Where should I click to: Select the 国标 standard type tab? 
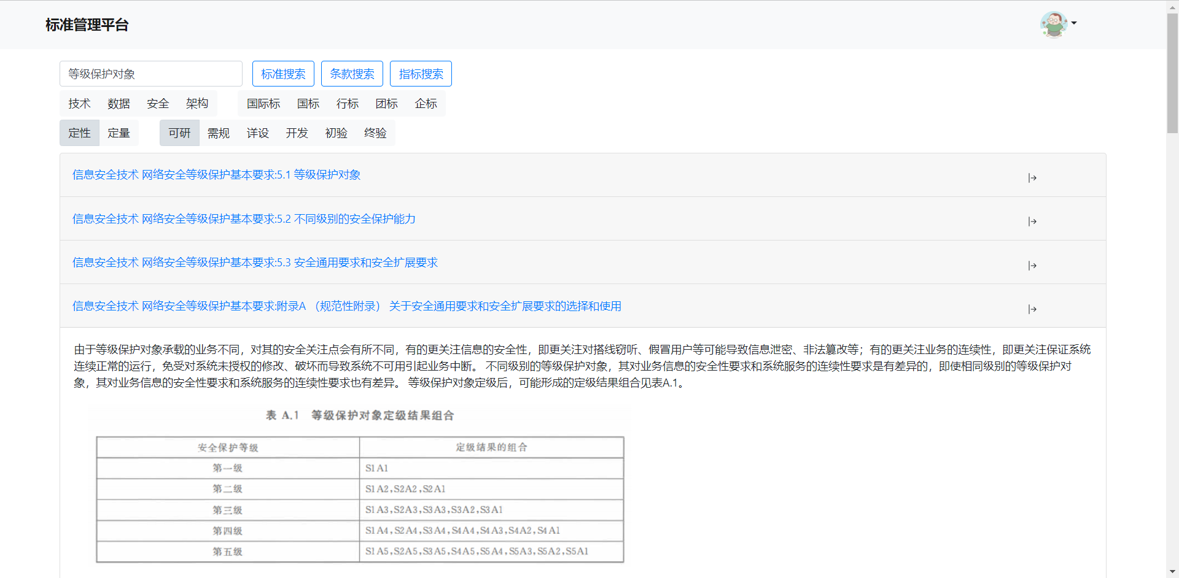[308, 104]
